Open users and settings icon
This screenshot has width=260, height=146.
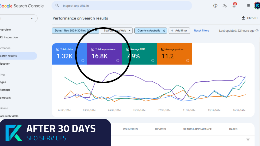[225, 6]
